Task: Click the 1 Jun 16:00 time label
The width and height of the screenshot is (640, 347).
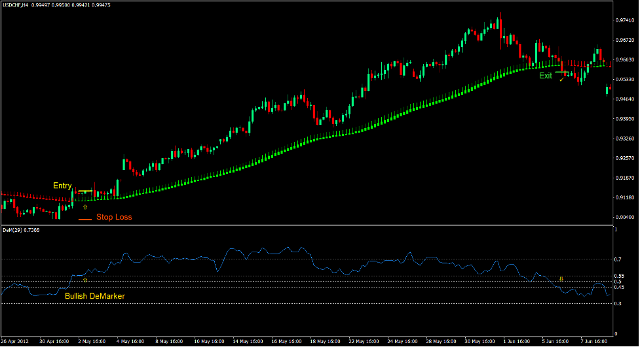Action: click(517, 342)
